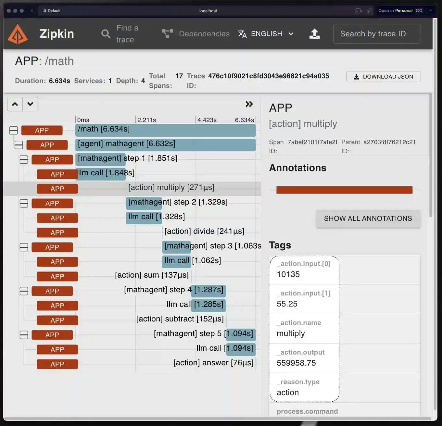
Task: Collapse the [agent] mathagent span row
Action: 19,145
